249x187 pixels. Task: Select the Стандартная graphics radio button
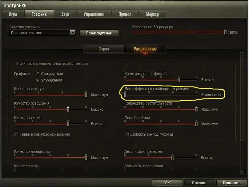pos(38,74)
